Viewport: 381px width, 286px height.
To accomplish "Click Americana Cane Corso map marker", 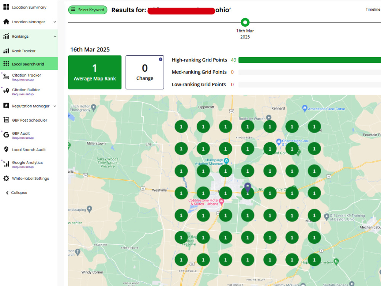I will coord(304,108).
